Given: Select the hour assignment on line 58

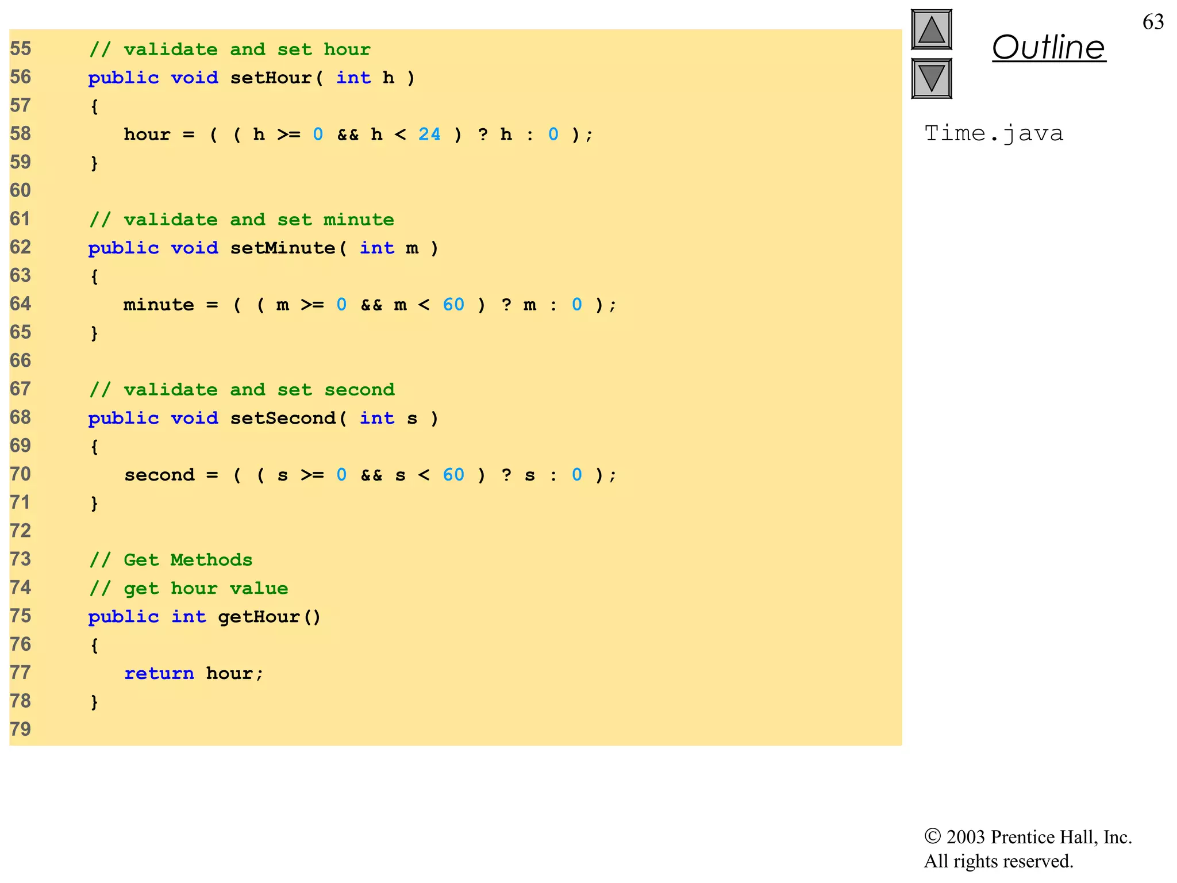Looking at the screenshot, I should [358, 134].
